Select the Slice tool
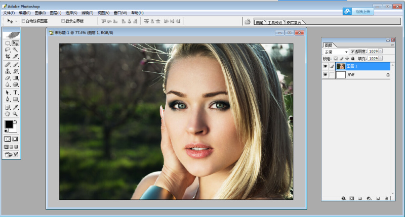The width and height of the screenshot is (405, 217). (x=16, y=56)
